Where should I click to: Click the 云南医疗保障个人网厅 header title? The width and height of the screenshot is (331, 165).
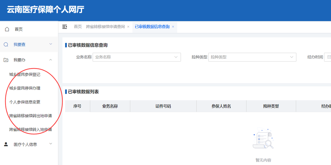46,10
